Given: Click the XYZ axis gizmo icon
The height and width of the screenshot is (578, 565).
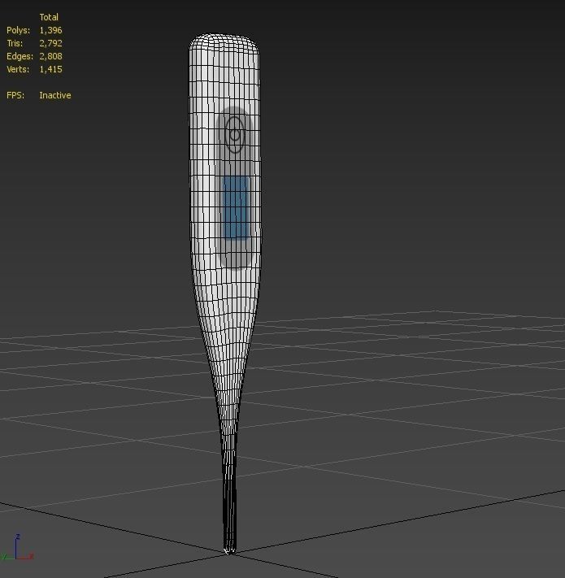Looking at the screenshot, I should 17,548.
